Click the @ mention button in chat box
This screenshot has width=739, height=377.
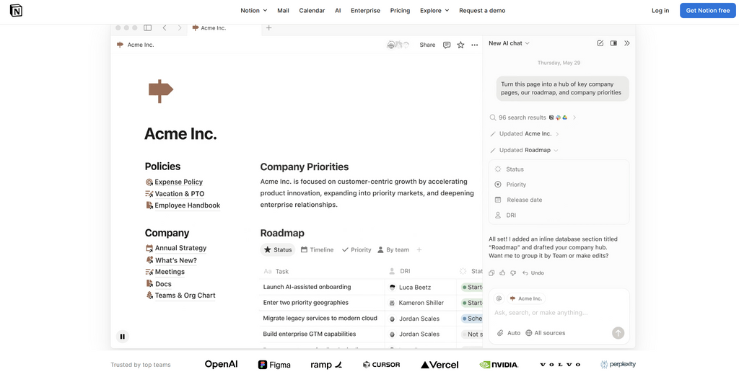(499, 298)
